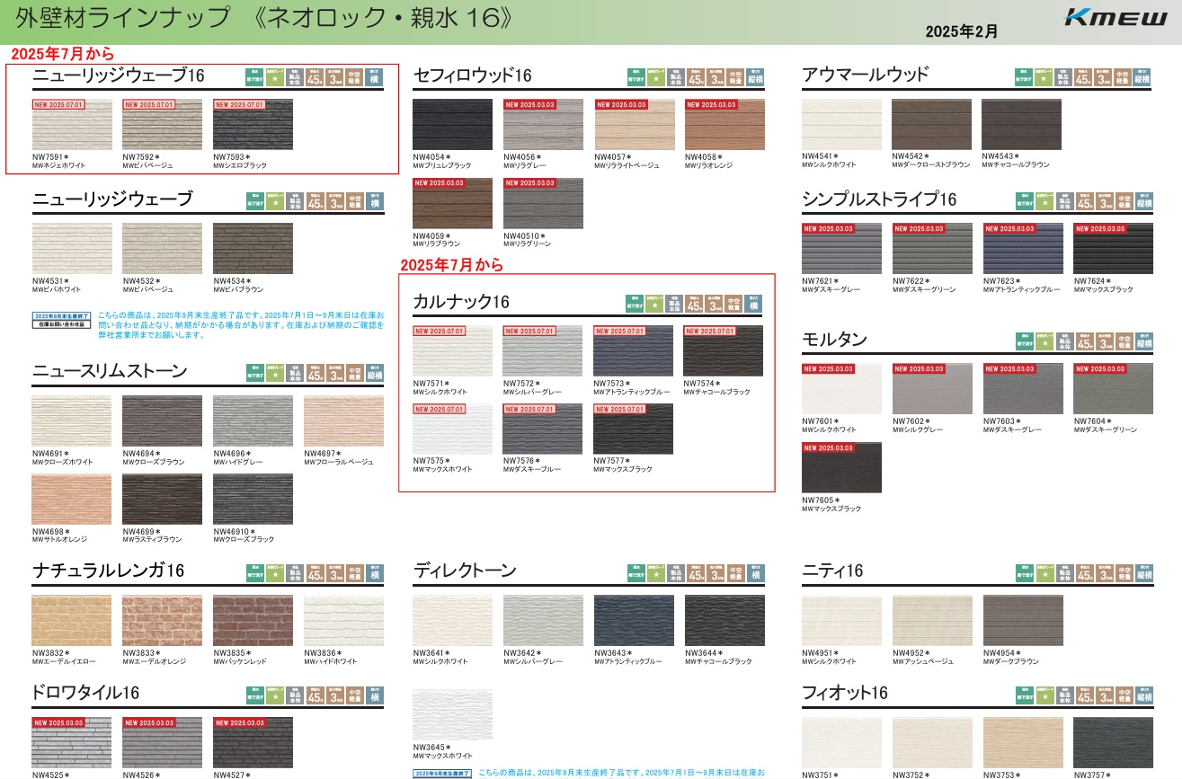
Task: Select the NW7593 MWシエロブラック swatch
Action: coord(253,125)
